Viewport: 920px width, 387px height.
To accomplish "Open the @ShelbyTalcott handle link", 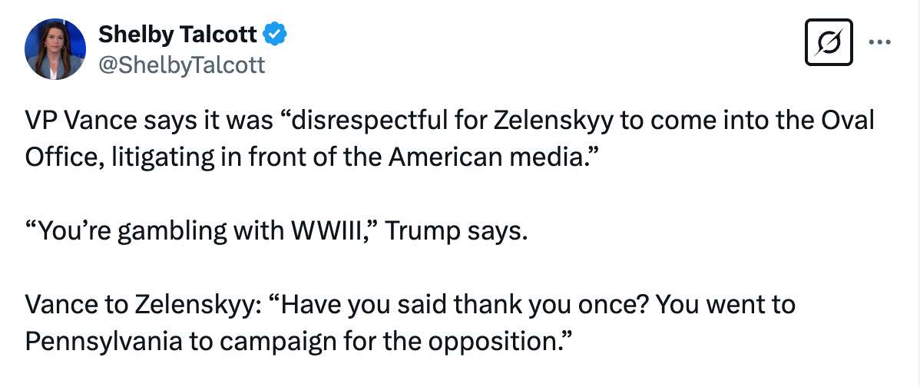I will tap(182, 64).
